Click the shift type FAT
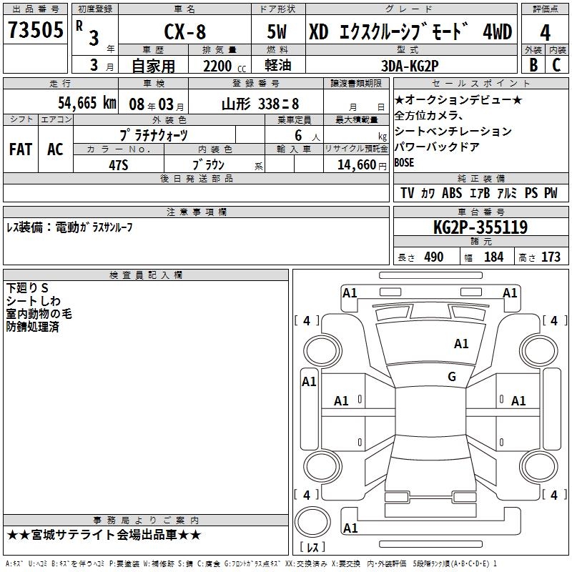Viewport: 572px width, 572px height. tap(21, 149)
